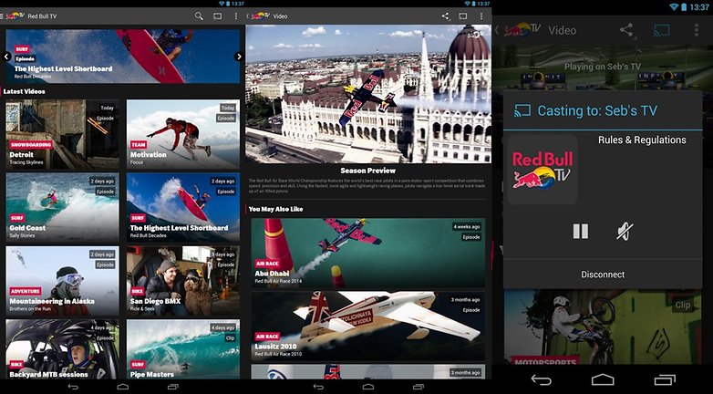This screenshot has width=713, height=394.
Task: Tap AIR RACE tag on Abu Dhabi card
Action: pyautogui.click(x=267, y=264)
